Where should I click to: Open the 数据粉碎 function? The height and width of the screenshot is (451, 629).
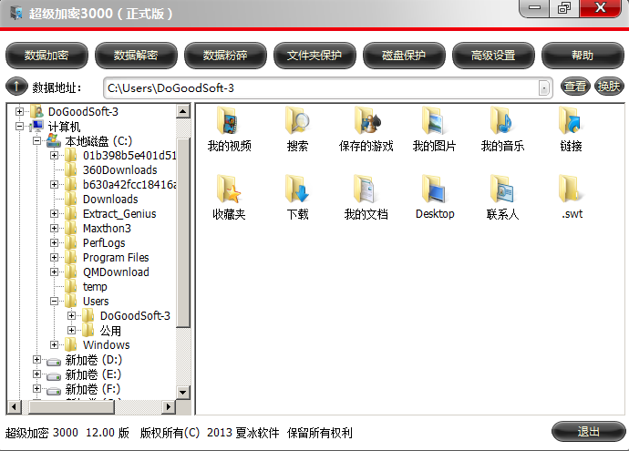(x=225, y=56)
